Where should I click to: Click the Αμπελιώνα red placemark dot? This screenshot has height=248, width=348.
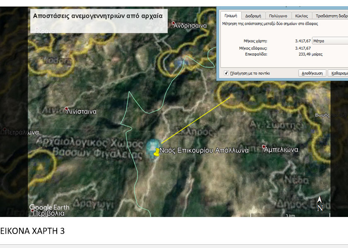(x=264, y=147)
